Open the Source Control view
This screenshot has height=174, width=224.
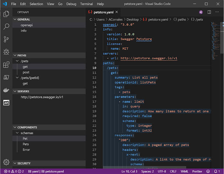[6, 39]
